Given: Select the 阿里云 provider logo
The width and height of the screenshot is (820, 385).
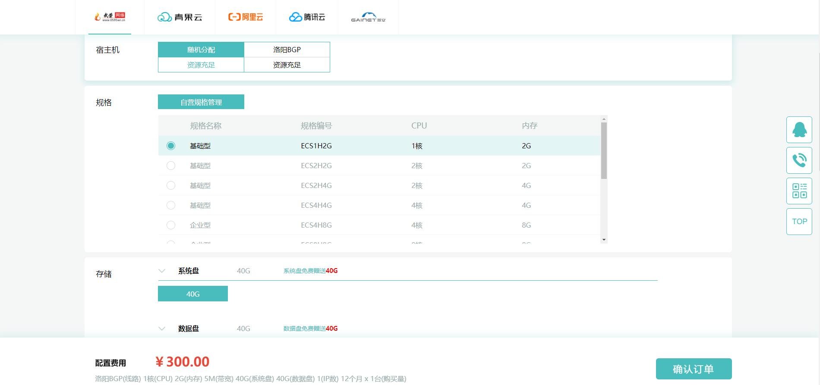Looking at the screenshot, I should 246,17.
